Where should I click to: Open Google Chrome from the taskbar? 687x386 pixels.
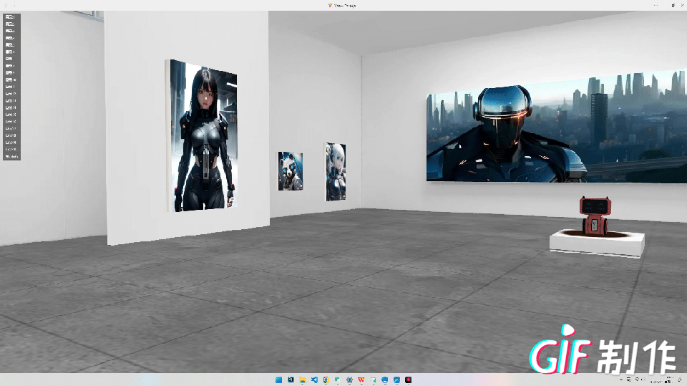[x=326, y=380]
